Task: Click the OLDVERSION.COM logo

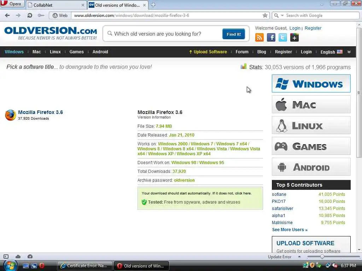Action: (x=51, y=33)
